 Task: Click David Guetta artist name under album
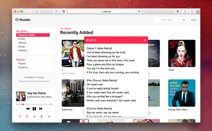68,73
